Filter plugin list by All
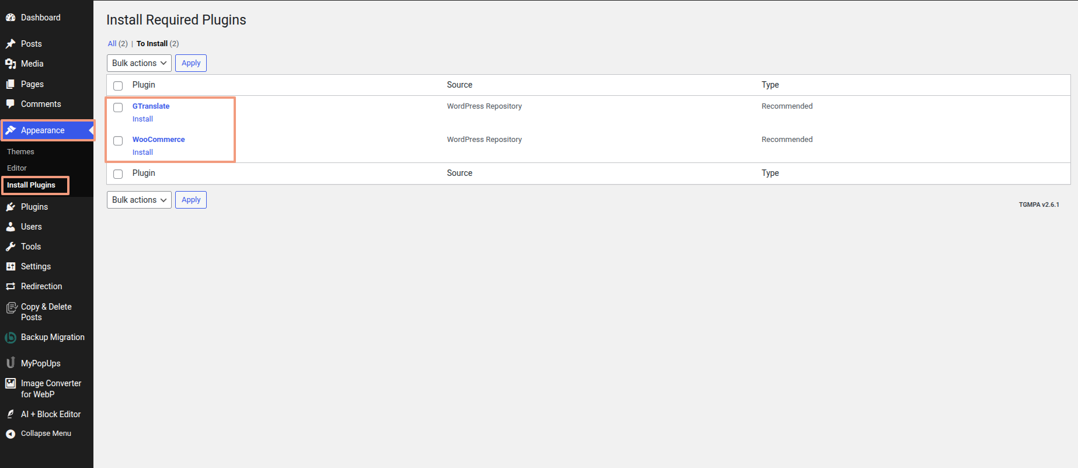This screenshot has height=468, width=1078. [112, 44]
